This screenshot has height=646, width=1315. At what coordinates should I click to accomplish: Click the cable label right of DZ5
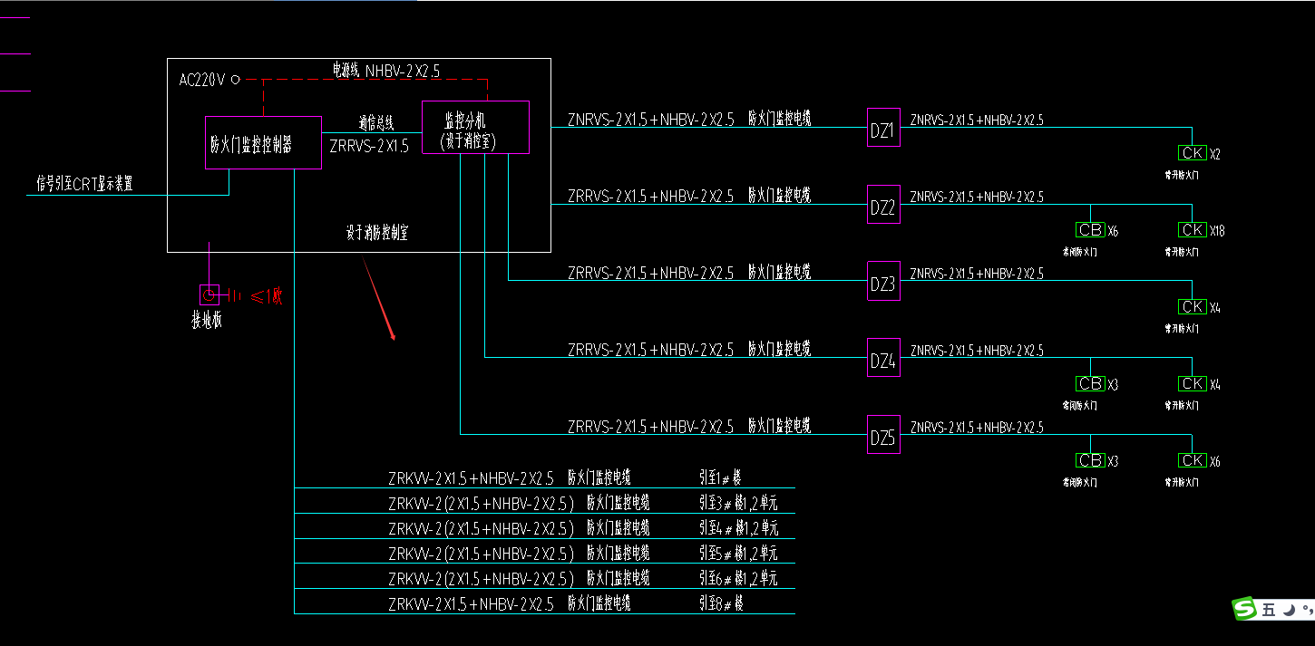[977, 427]
